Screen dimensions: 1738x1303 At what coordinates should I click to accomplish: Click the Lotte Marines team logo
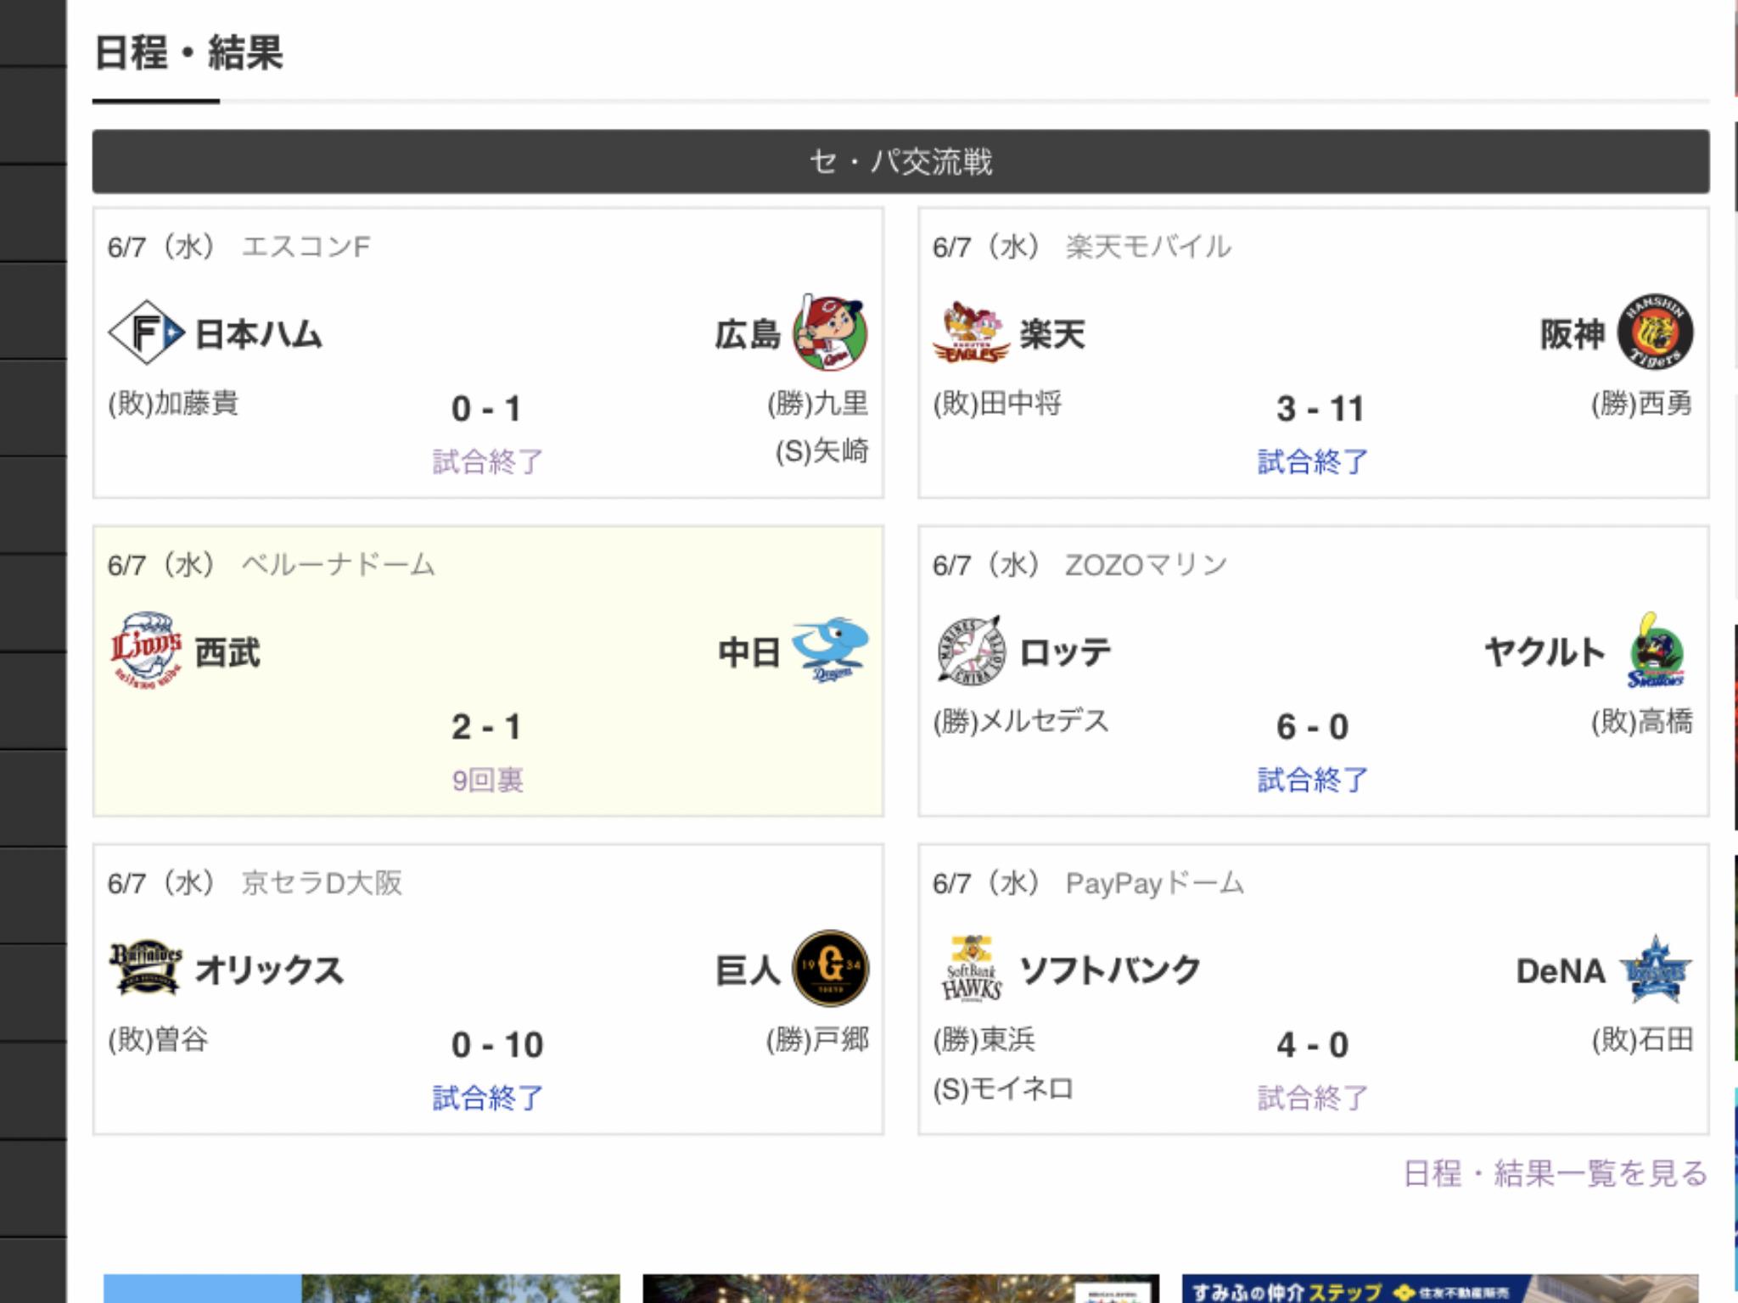click(x=971, y=651)
